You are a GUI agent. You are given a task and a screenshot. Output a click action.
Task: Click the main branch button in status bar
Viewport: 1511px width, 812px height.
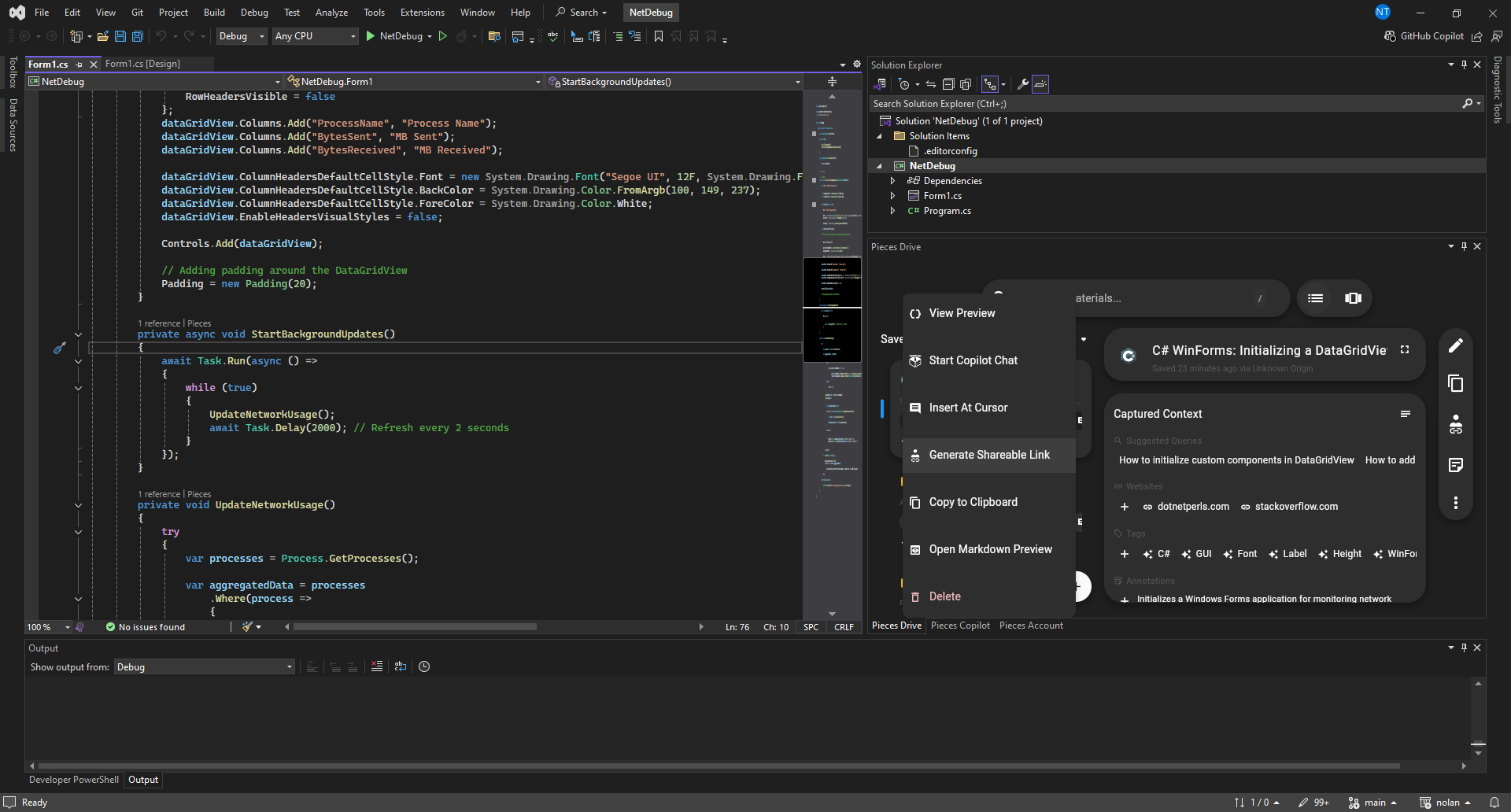tap(1372, 803)
